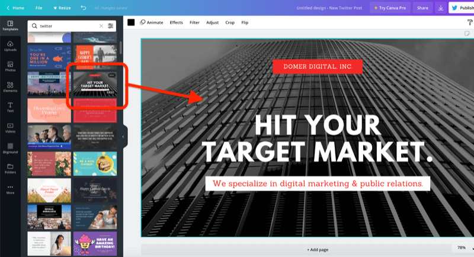Choose the floral spring quote template

click(x=49, y=163)
